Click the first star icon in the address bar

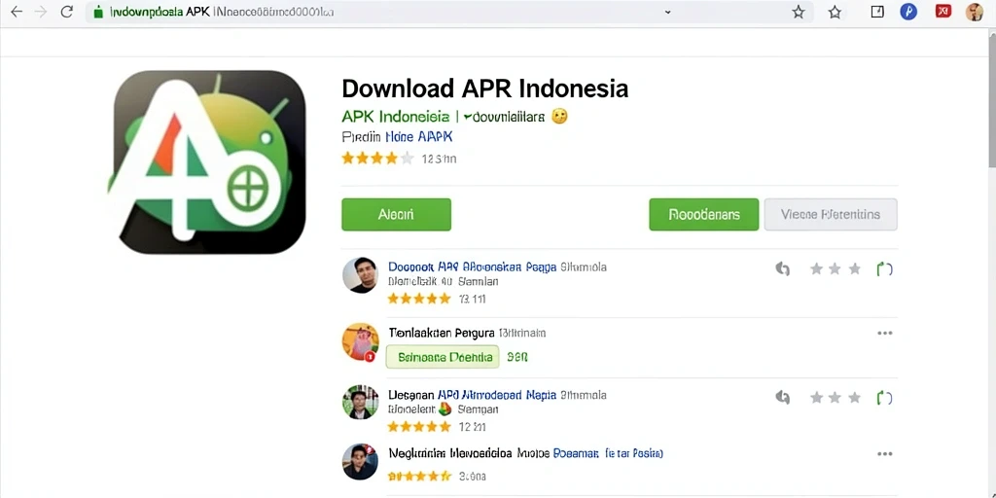point(799,12)
